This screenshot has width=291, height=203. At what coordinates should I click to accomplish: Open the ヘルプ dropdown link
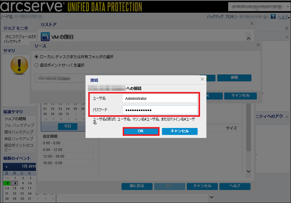283,17
